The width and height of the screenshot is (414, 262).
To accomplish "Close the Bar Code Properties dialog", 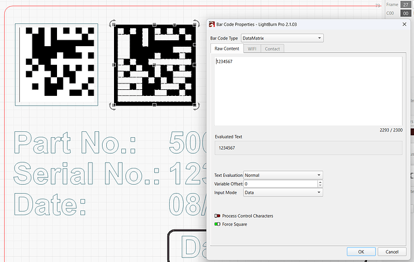I will [x=404, y=24].
